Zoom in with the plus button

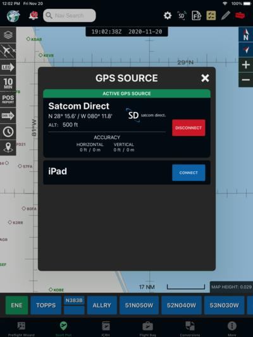point(246,64)
